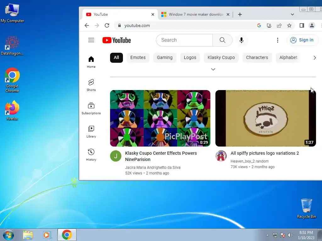Select the Characters filter chip
The width and height of the screenshot is (322, 241).
[257, 58]
